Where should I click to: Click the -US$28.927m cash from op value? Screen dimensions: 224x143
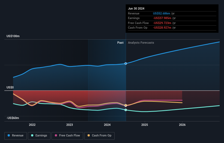click(x=162, y=28)
